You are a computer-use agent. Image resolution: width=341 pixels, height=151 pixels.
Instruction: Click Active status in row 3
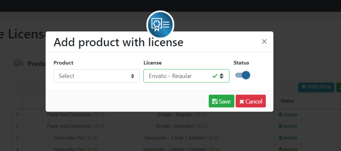288,138
